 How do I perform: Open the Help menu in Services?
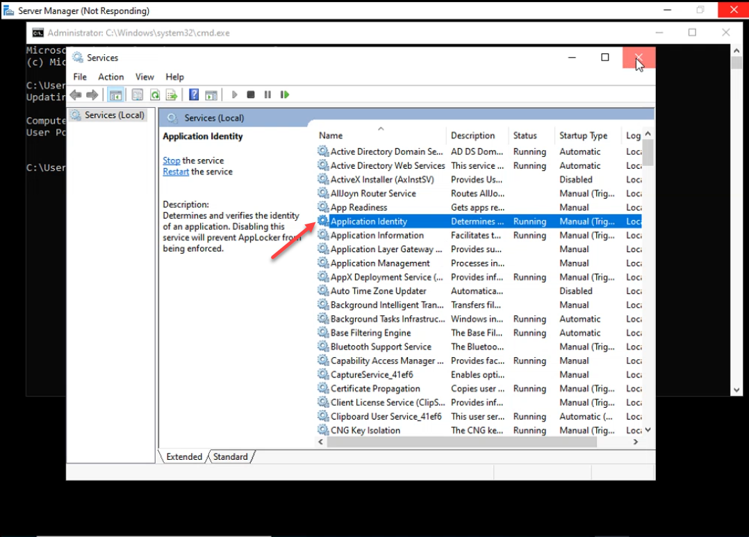174,77
